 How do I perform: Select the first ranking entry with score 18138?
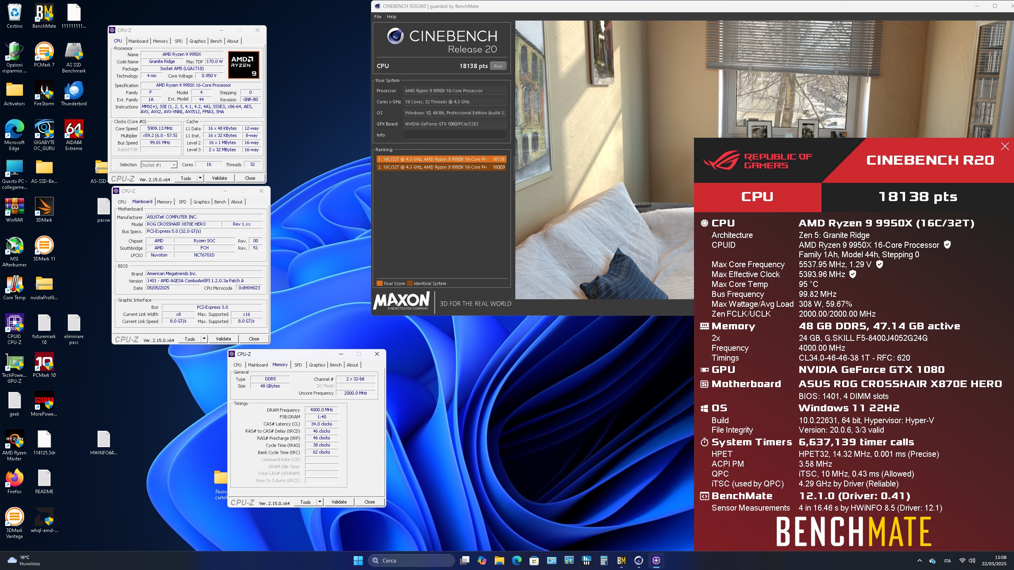pos(441,159)
